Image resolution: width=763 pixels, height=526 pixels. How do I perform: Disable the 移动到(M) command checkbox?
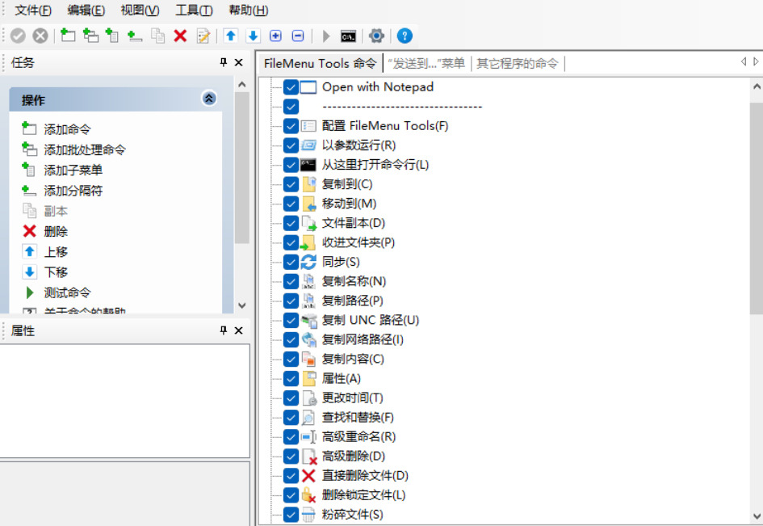click(x=291, y=204)
